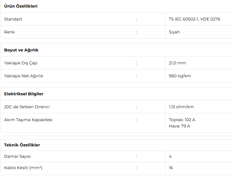The width and height of the screenshot is (232, 177).
Task: Select the 1,15 ohm/km resistance value
Action: pyautogui.click(x=181, y=107)
